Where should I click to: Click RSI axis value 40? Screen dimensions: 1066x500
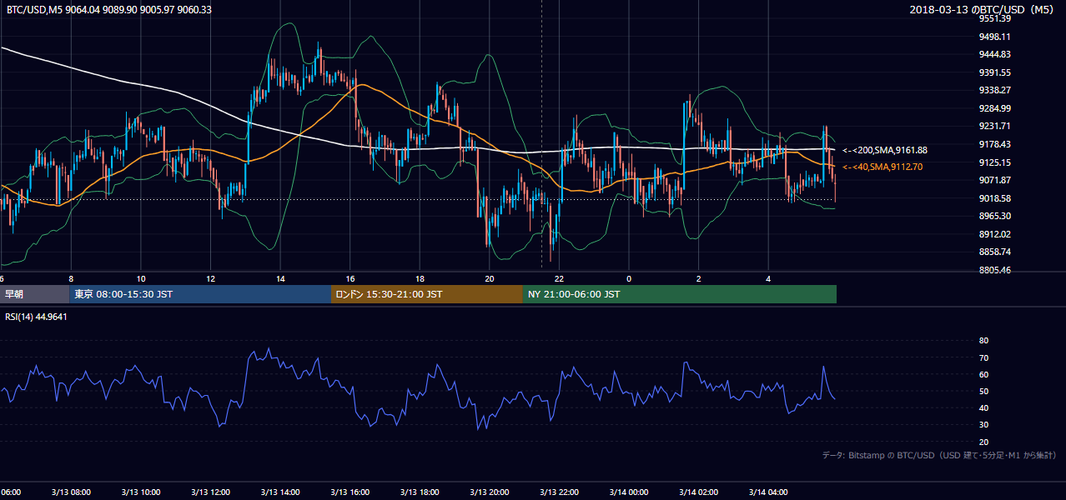pyautogui.click(x=983, y=407)
